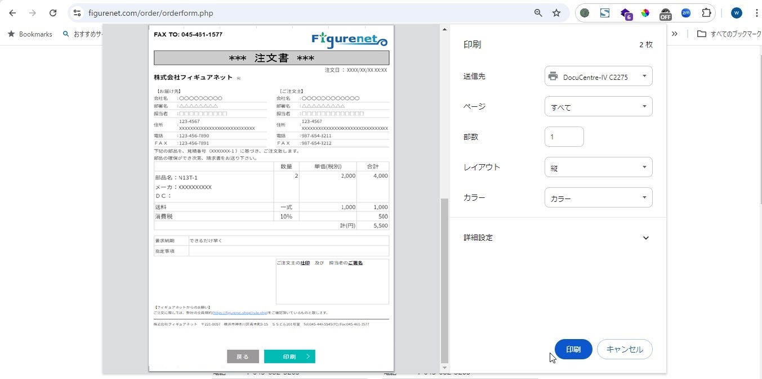762x379 pixels.
Task: Open the Extensions puzzle-piece menu
Action: (x=706, y=13)
